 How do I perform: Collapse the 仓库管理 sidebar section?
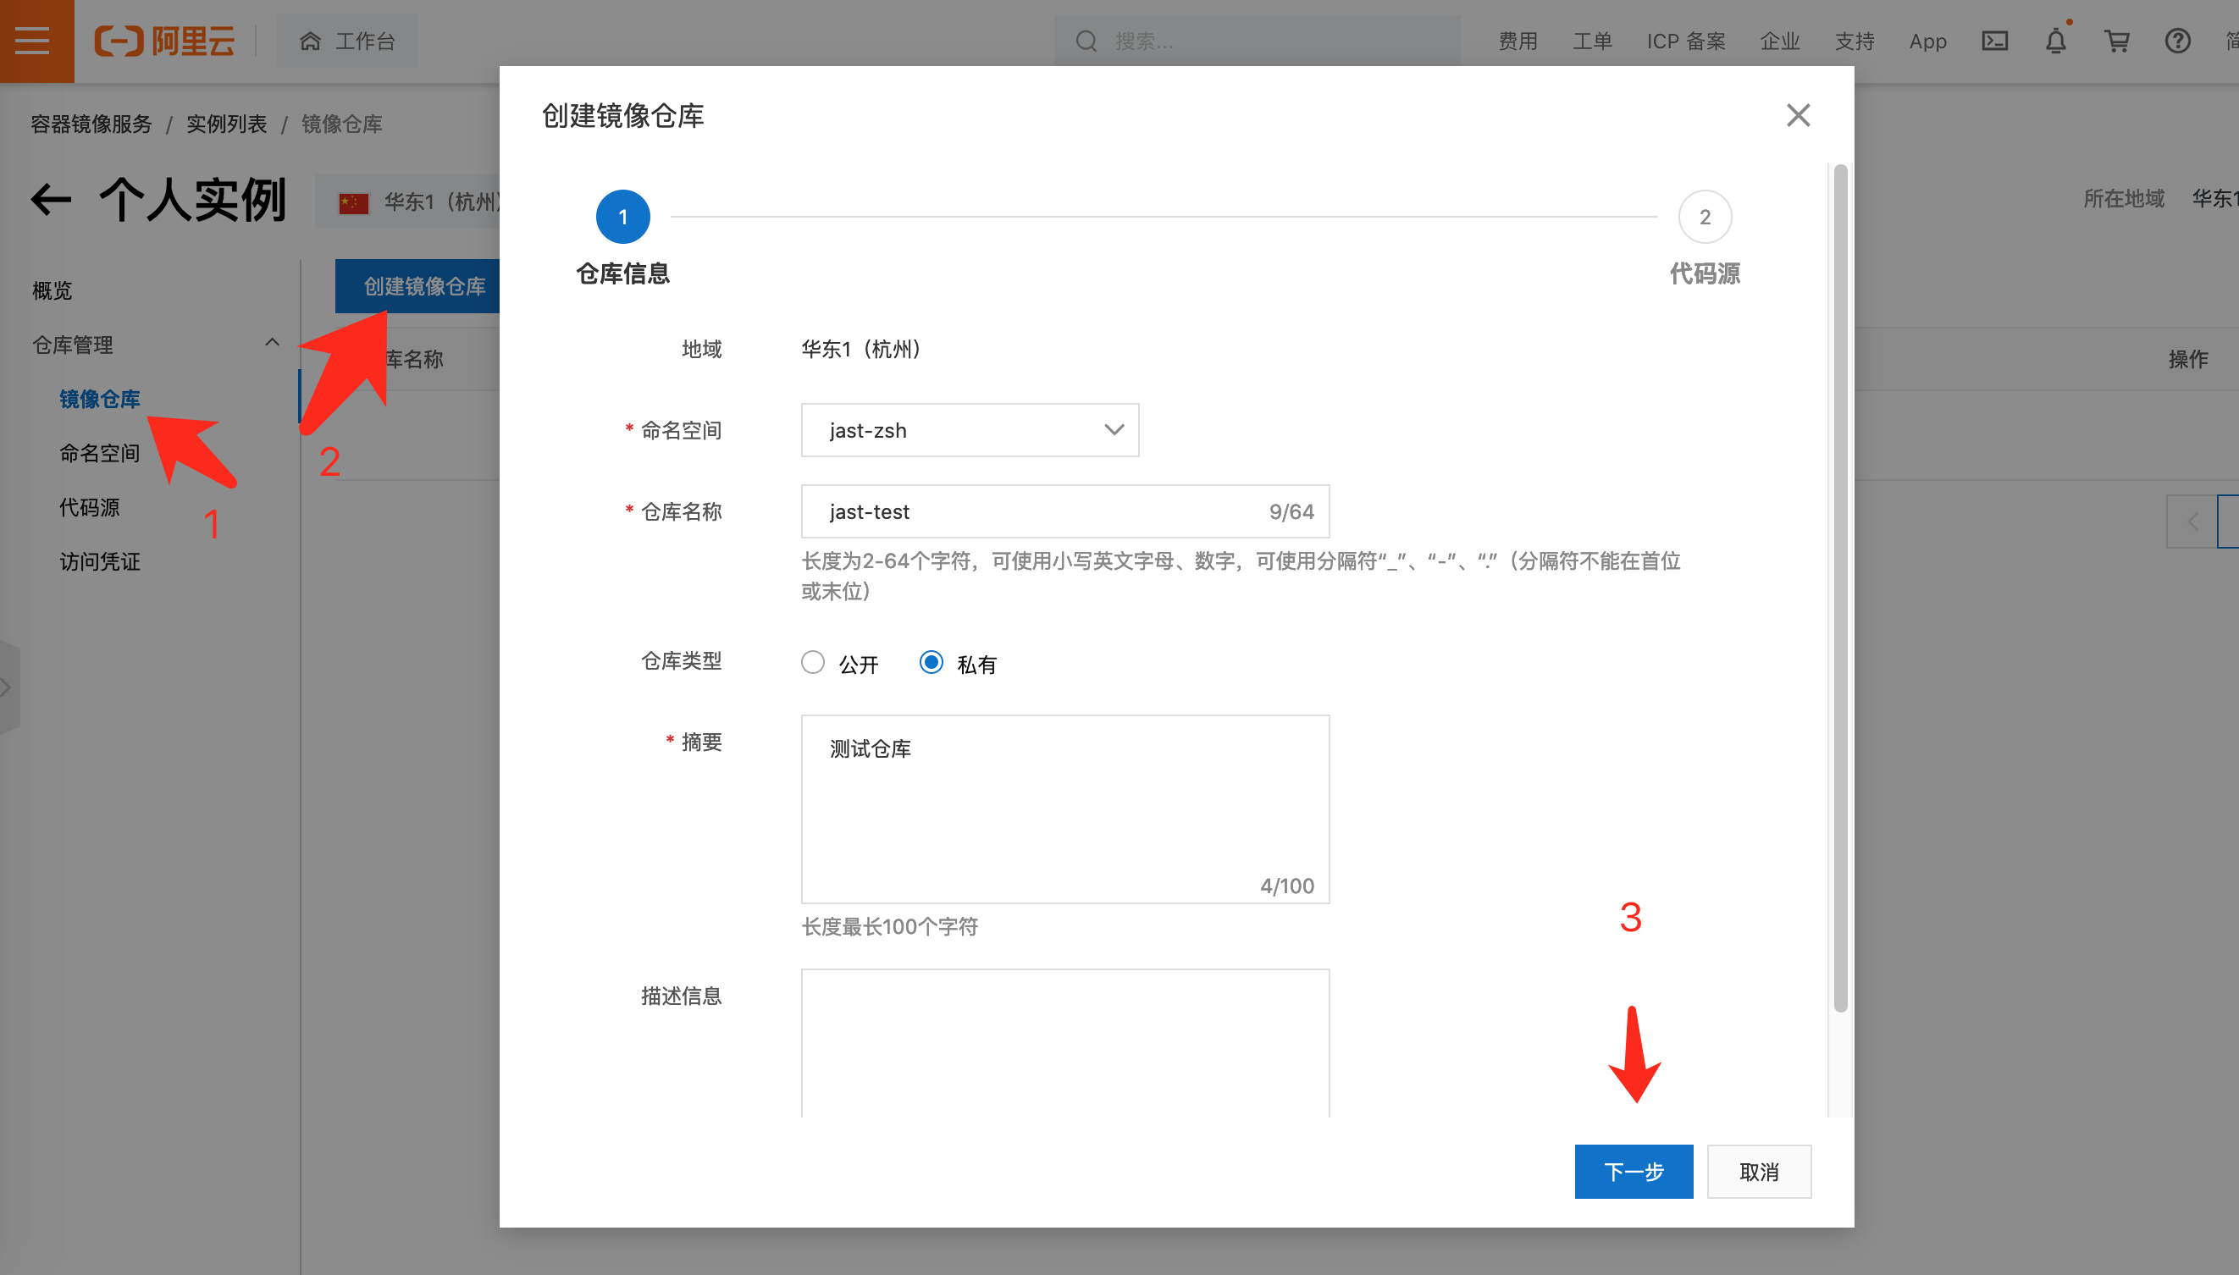click(x=272, y=342)
